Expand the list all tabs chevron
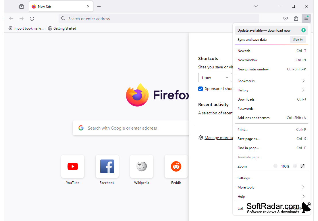The width and height of the screenshot is (318, 221). [x=256, y=6]
